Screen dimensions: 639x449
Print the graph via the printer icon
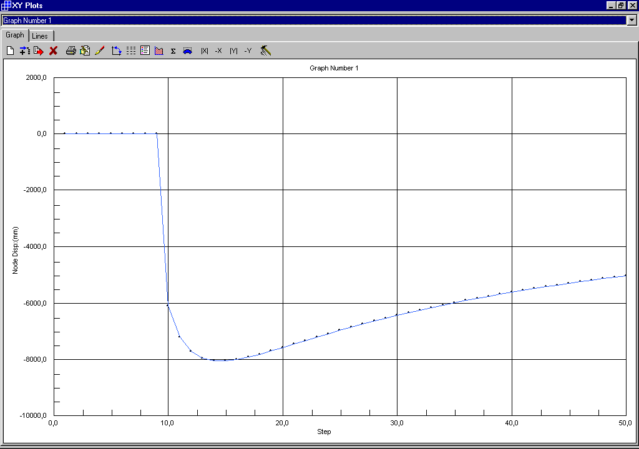(x=71, y=51)
